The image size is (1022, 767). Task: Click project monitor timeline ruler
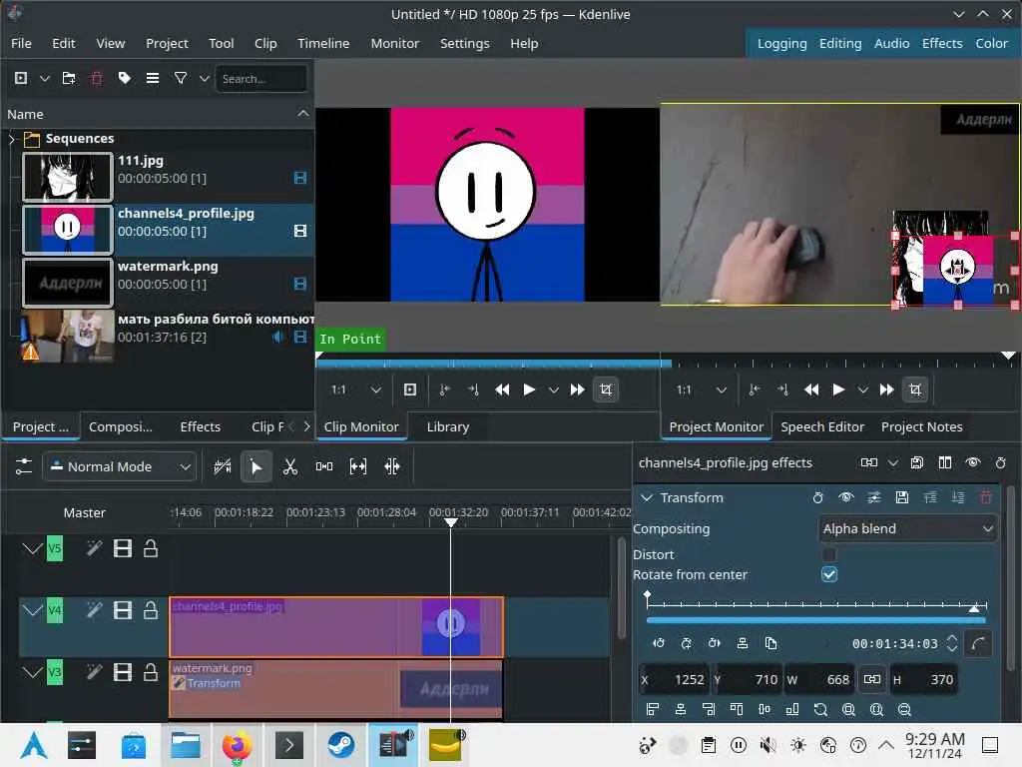(839, 362)
